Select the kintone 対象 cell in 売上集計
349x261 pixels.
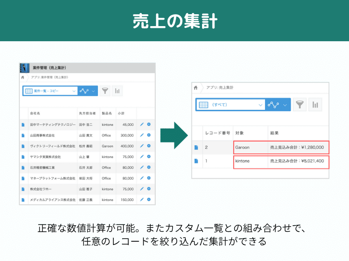point(251,161)
